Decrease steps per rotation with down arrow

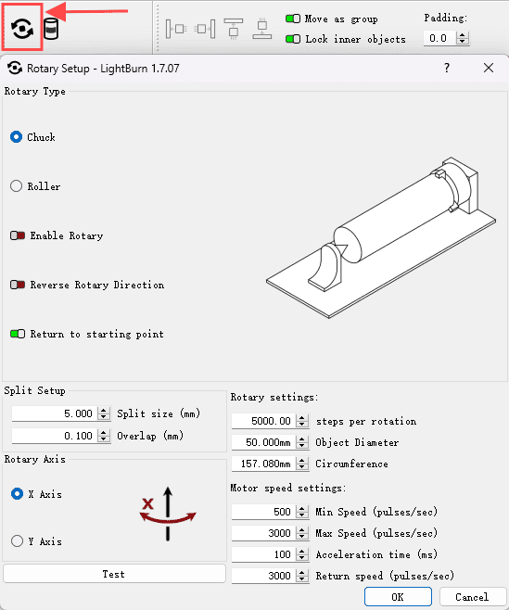click(x=302, y=425)
